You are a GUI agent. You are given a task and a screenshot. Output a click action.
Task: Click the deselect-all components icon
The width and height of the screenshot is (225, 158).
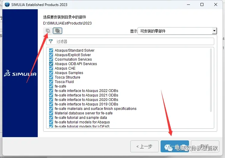pos(58,31)
